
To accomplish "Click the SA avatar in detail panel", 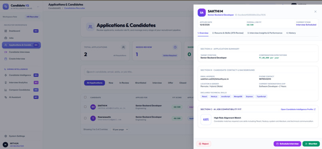I will pos(202,12).
